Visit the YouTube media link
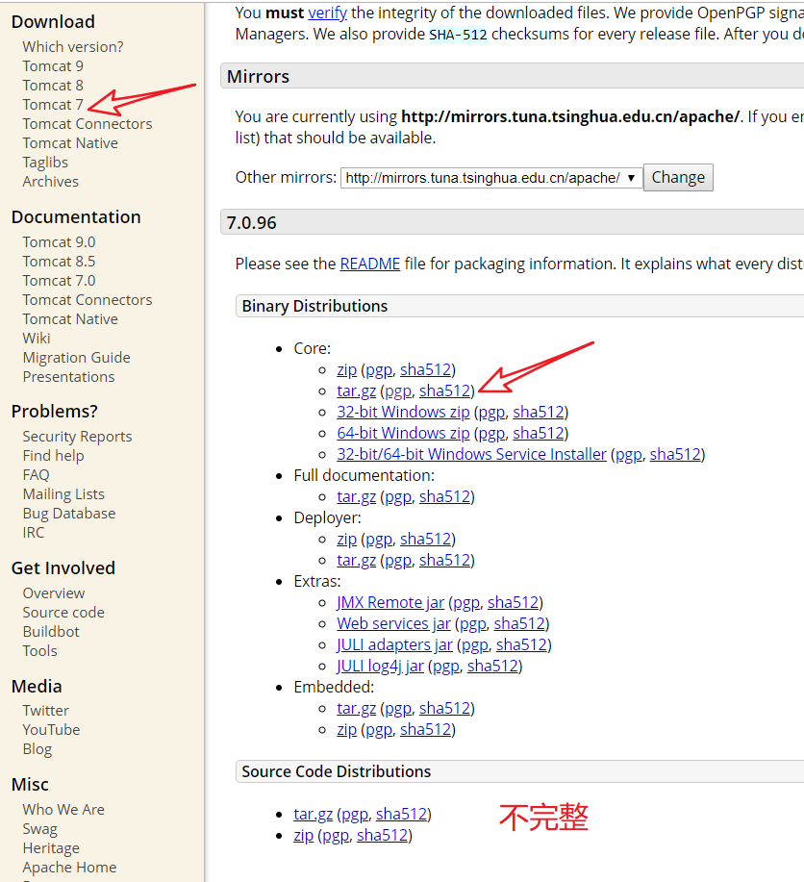Image resolution: width=804 pixels, height=882 pixels. [x=51, y=730]
